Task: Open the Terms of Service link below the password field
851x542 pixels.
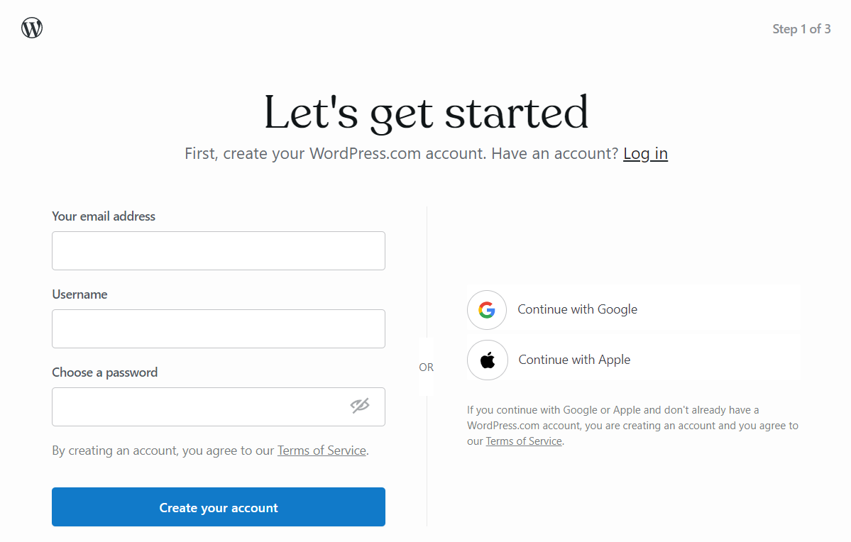Action: (x=321, y=450)
